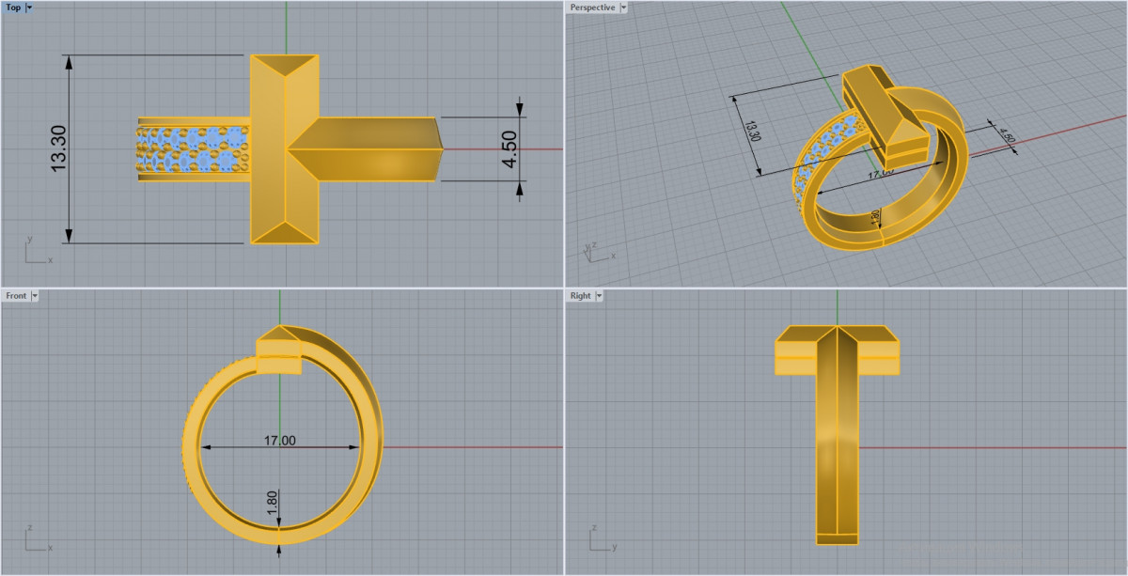
Task: Click the Perspective viewport title label
Action: (x=592, y=8)
